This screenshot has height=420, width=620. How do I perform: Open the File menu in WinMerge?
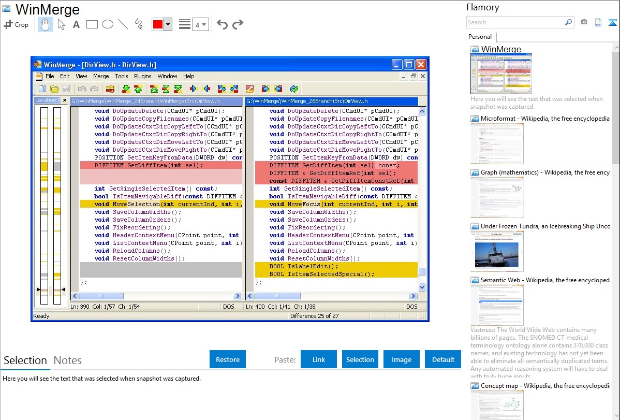(50, 77)
